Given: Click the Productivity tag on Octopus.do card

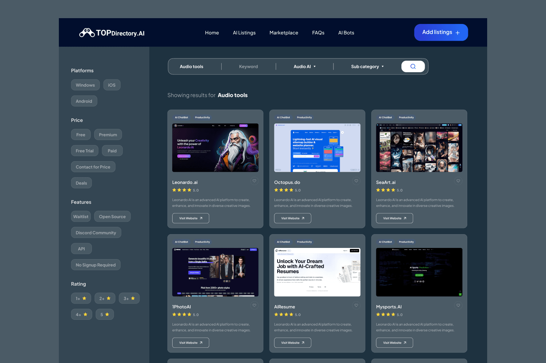Looking at the screenshot, I should click(x=304, y=117).
